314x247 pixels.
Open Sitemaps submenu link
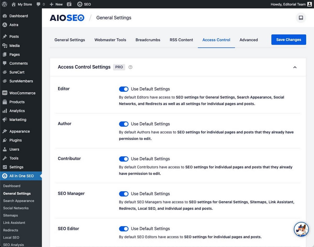(10, 215)
